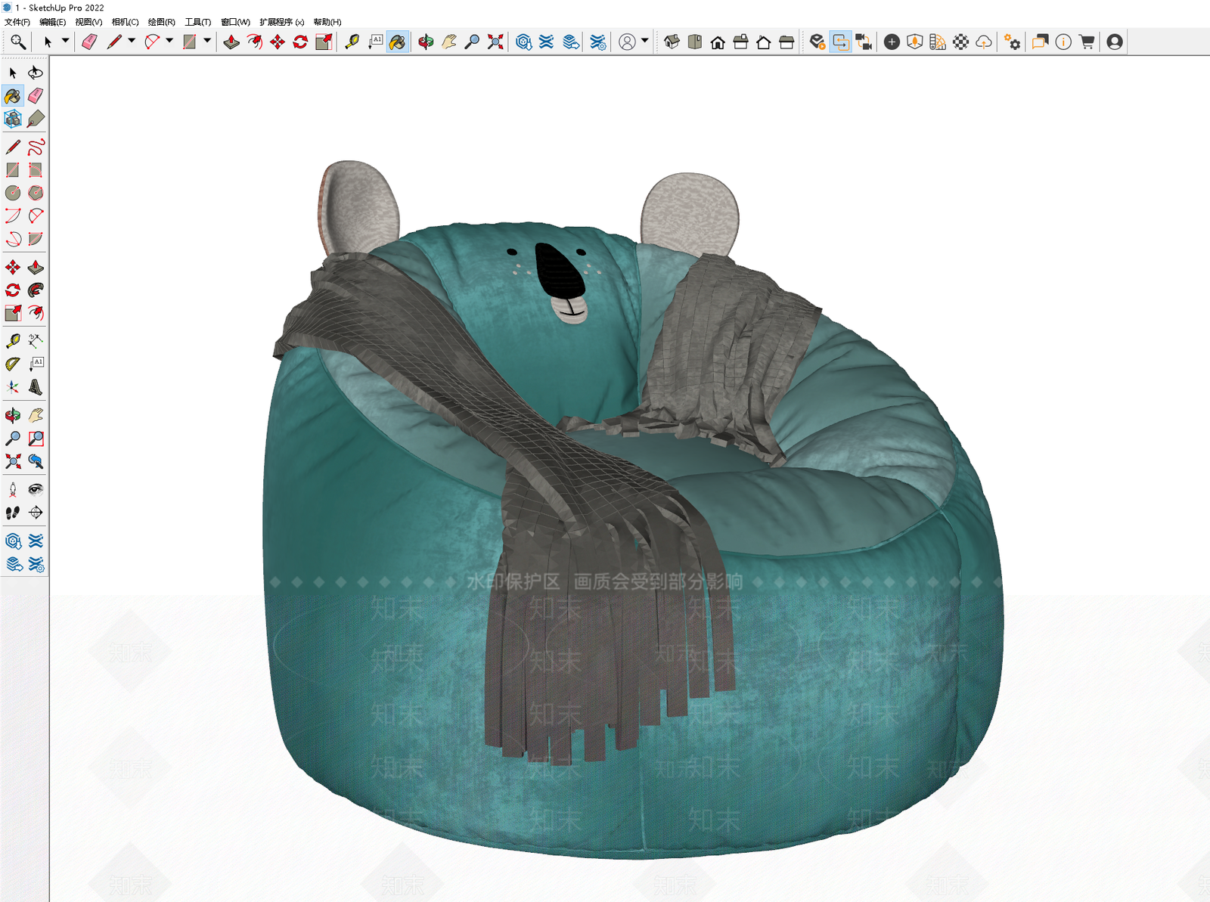Open the shopping cart icon
This screenshot has height=902, width=1210.
[1087, 42]
